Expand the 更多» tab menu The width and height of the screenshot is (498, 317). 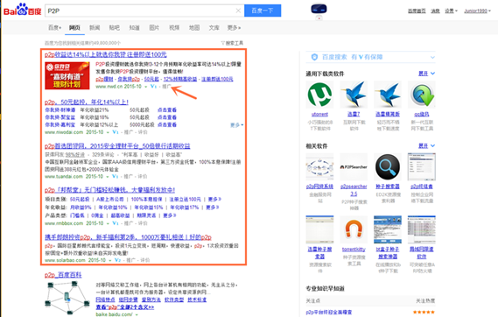(234, 28)
